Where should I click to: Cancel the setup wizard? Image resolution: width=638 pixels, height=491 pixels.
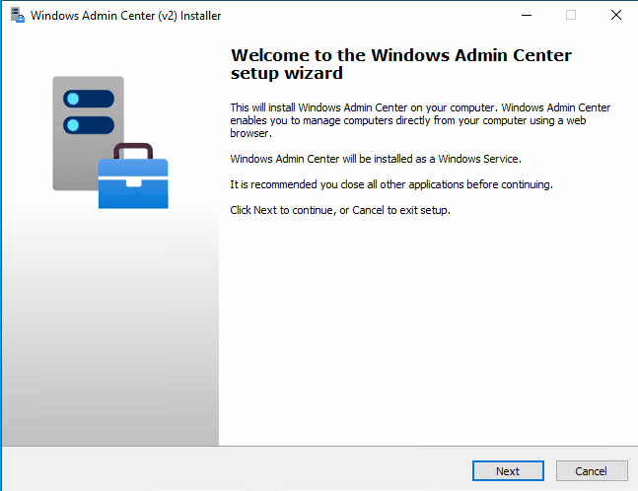pyautogui.click(x=592, y=471)
